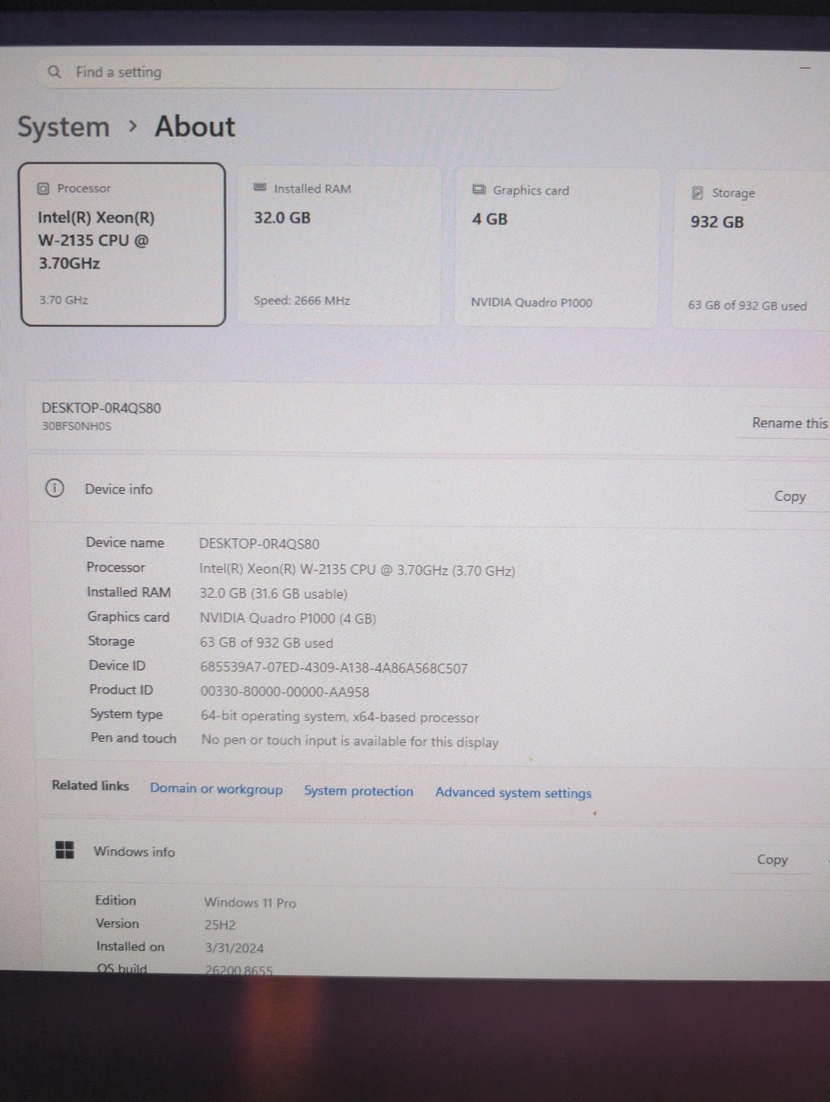Viewport: 830px width, 1102px height.
Task: Select the Graphics card tile
Action: (556, 247)
